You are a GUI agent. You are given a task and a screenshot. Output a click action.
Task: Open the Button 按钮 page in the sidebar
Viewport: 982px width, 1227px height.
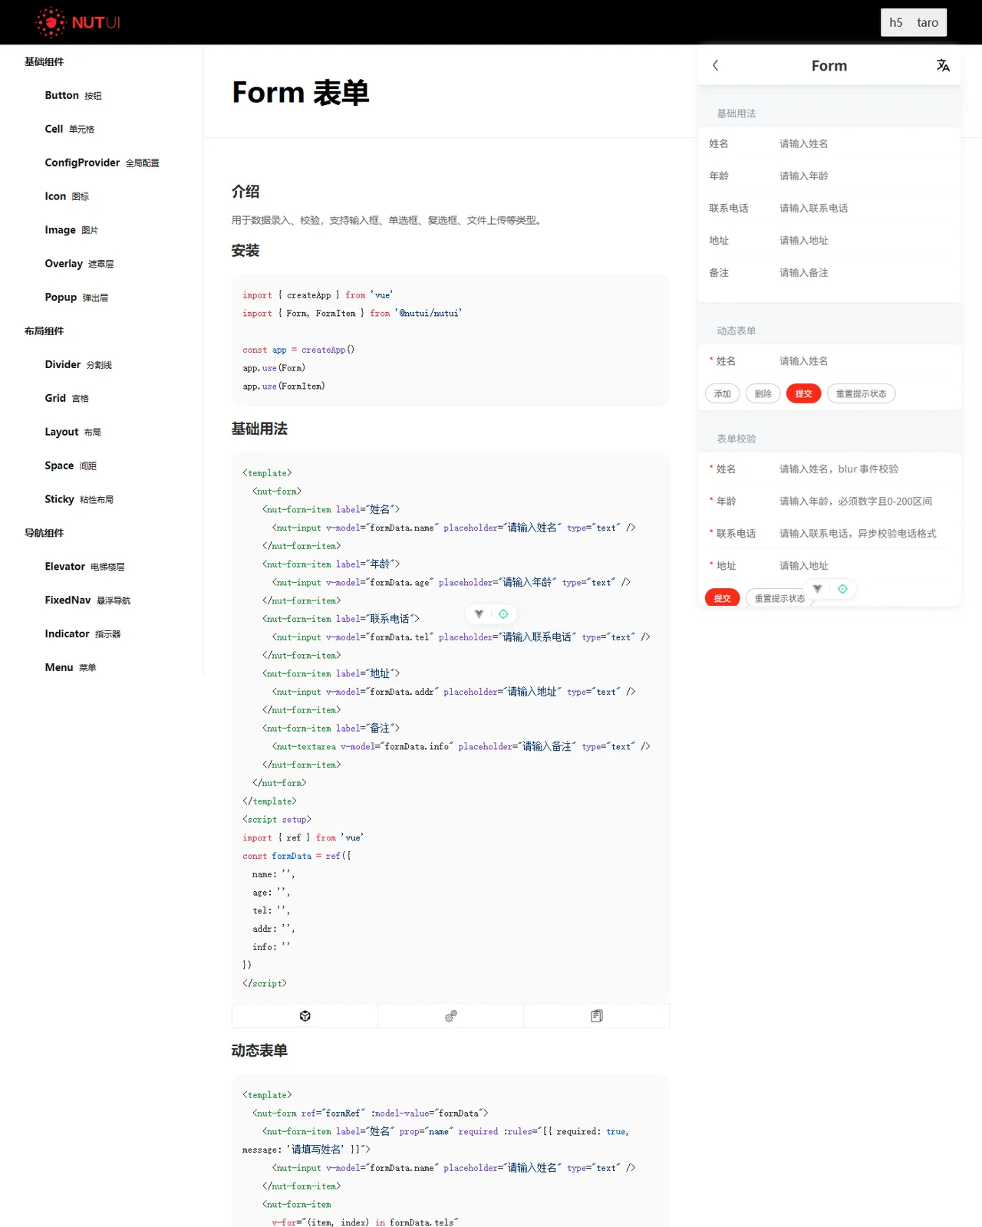point(73,95)
